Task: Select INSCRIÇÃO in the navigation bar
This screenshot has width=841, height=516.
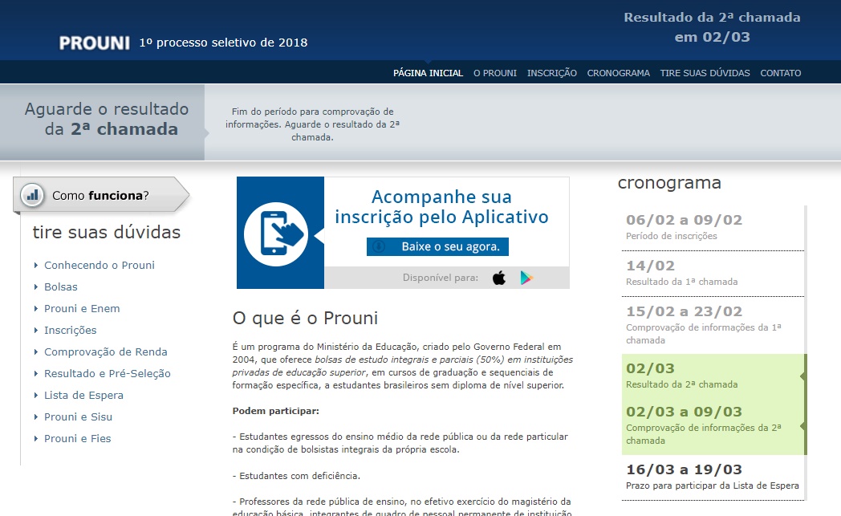Action: click(x=552, y=73)
